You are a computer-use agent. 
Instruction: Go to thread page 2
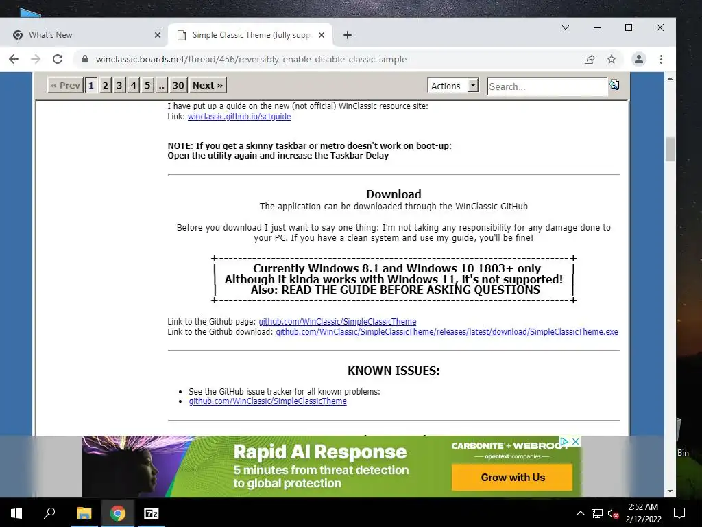tap(105, 85)
